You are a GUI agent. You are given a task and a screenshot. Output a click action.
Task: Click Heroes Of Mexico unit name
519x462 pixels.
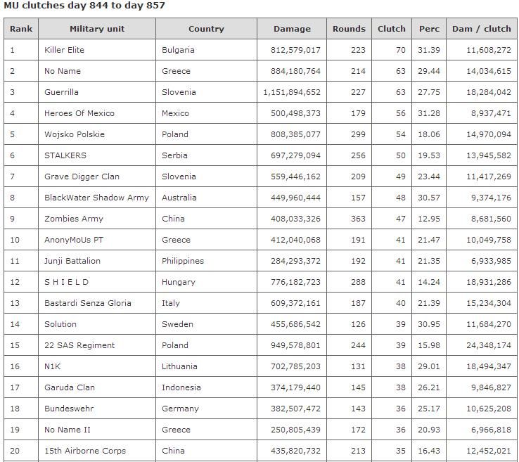click(79, 113)
